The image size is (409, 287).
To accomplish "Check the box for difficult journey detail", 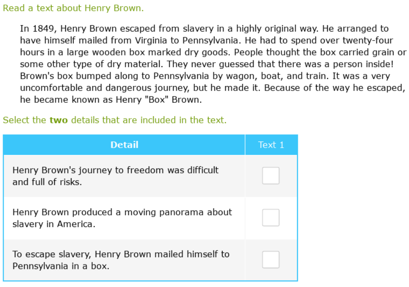I will click(271, 176).
